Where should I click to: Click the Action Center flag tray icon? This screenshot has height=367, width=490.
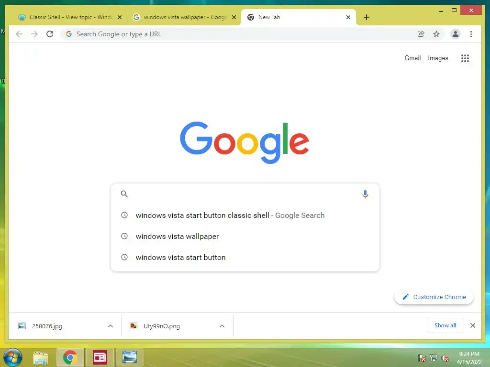[x=422, y=357]
